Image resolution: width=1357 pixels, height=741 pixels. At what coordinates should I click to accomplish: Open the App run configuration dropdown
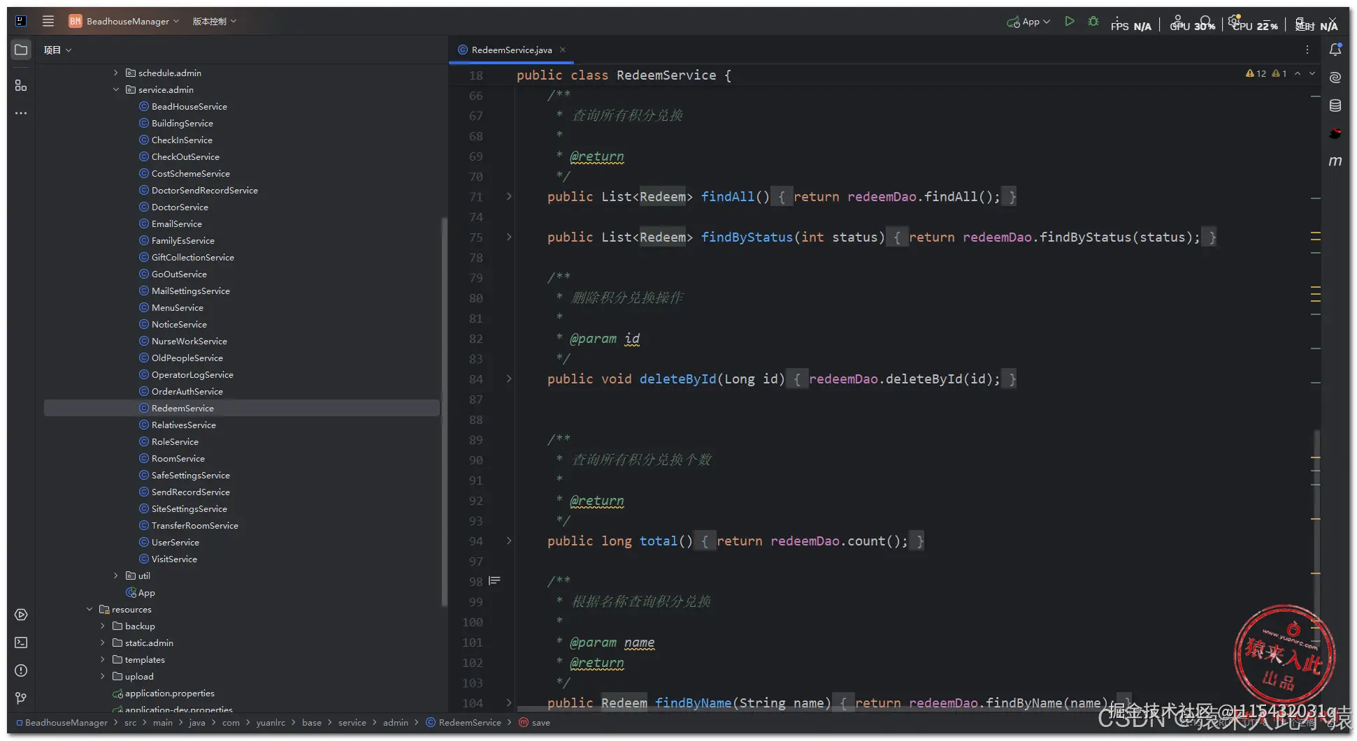click(1028, 22)
